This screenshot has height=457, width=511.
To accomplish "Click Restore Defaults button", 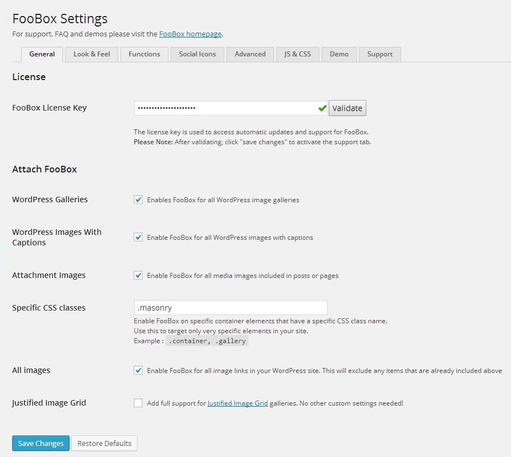I will 104,443.
